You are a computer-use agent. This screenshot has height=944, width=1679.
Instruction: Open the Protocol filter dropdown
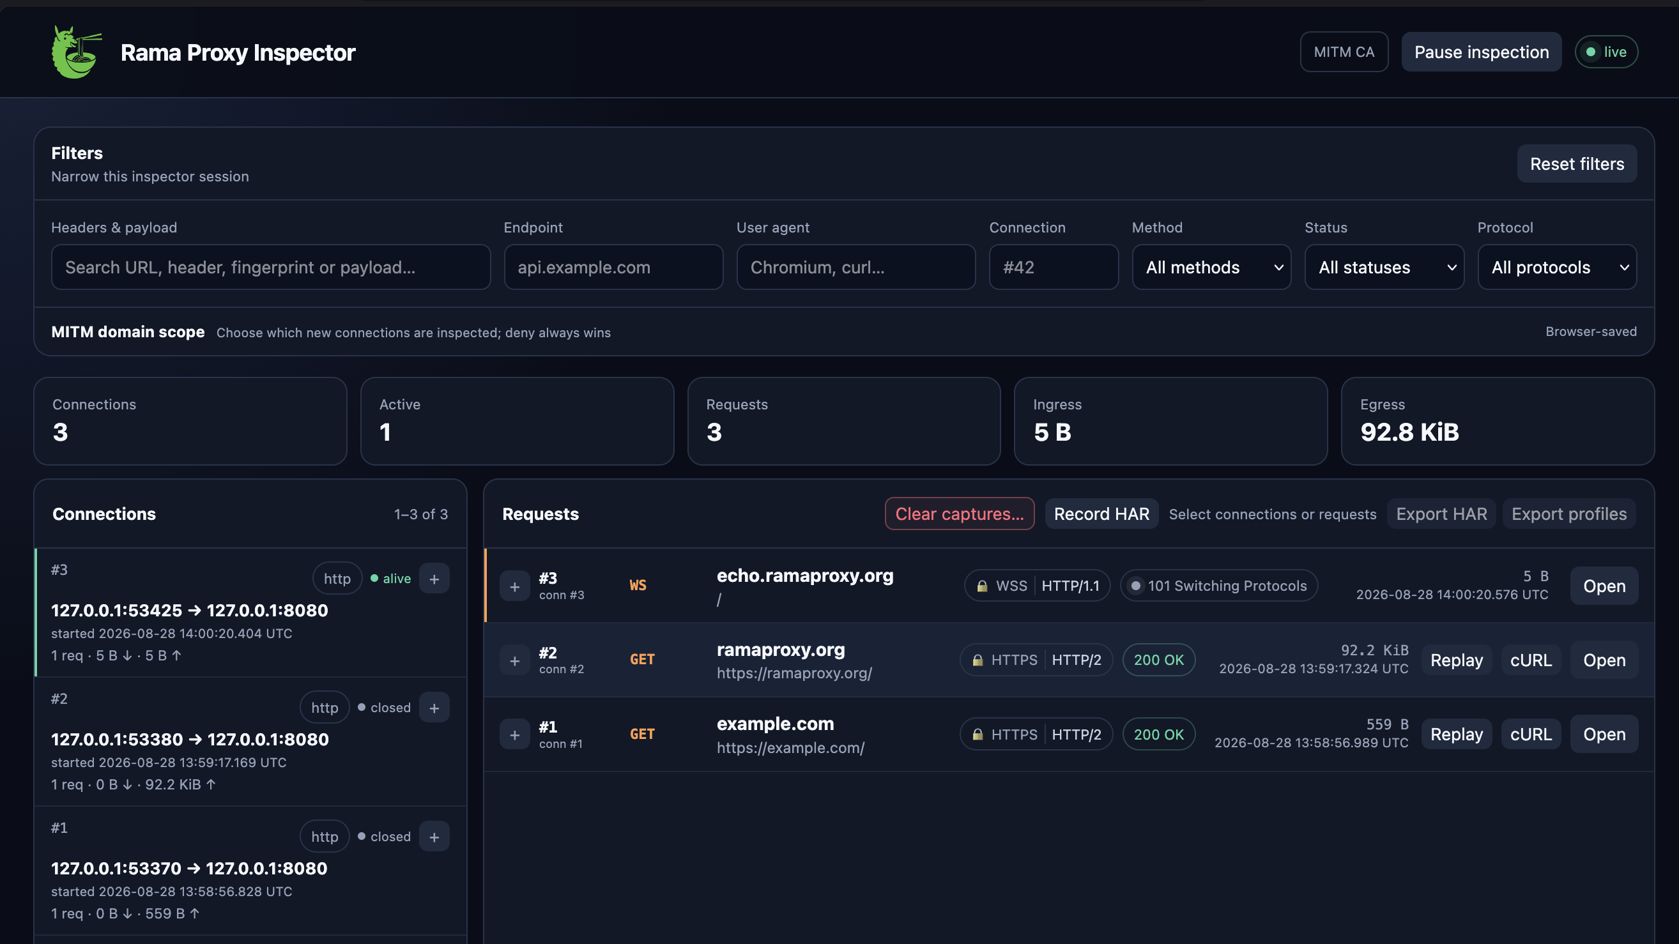pos(1557,267)
